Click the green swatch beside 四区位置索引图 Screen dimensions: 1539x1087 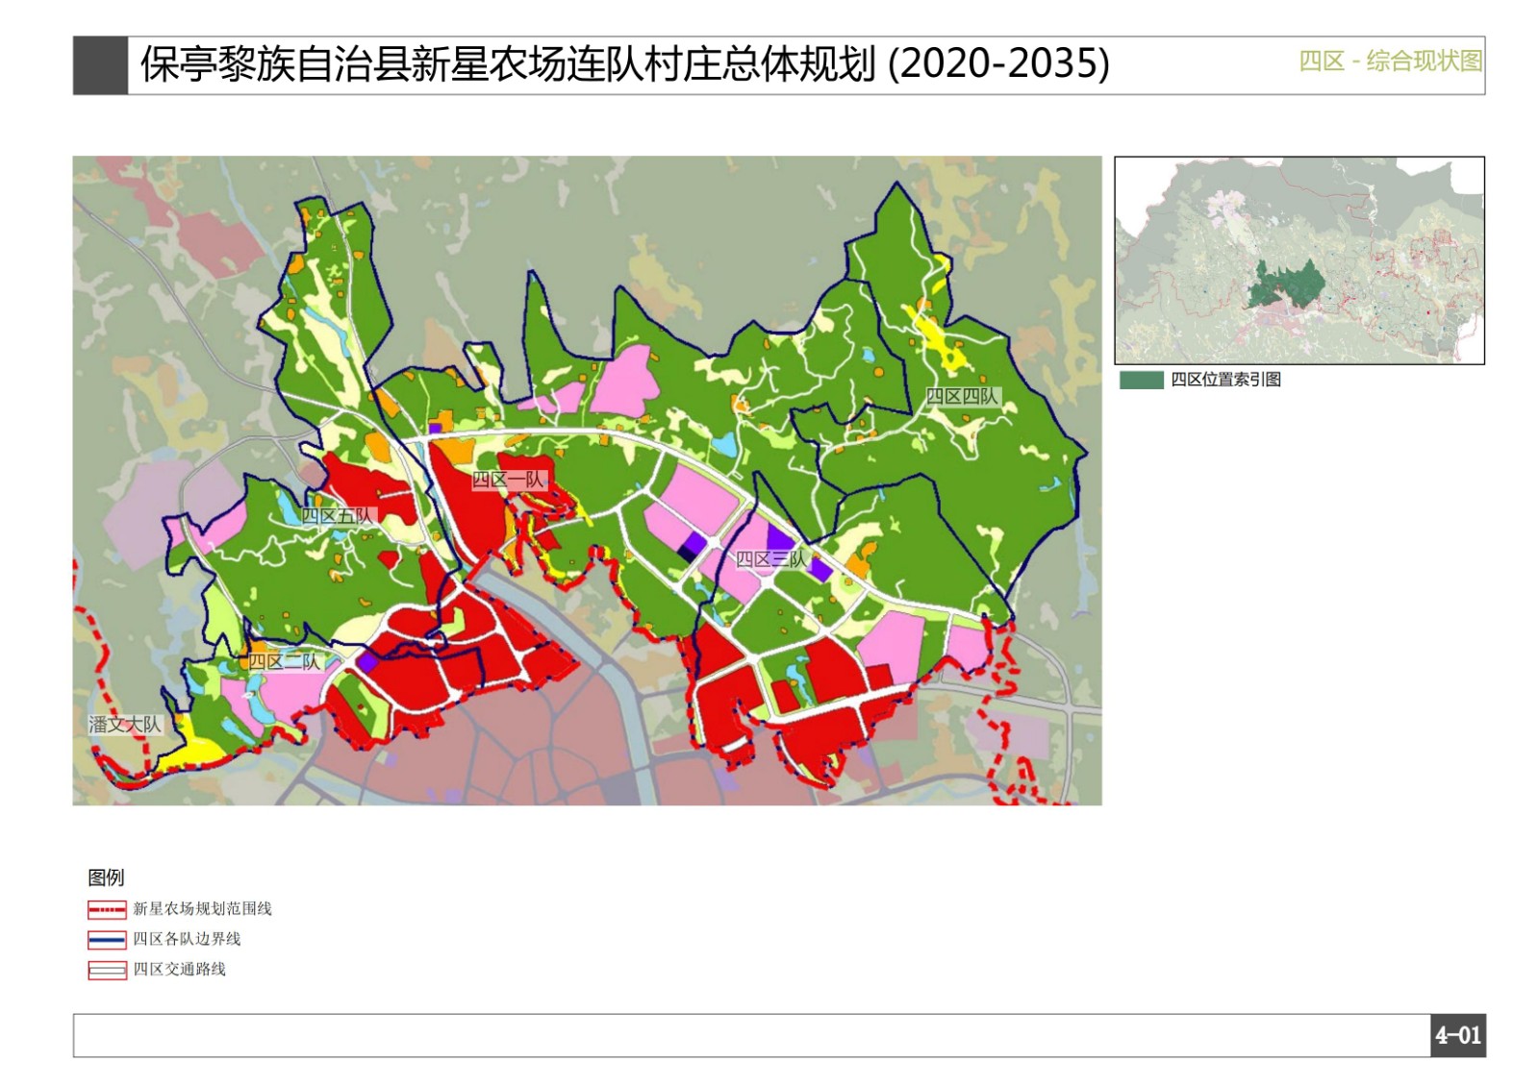pos(1142,381)
